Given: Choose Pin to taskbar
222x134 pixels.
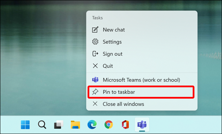Looking at the screenshot, I should 142,92.
